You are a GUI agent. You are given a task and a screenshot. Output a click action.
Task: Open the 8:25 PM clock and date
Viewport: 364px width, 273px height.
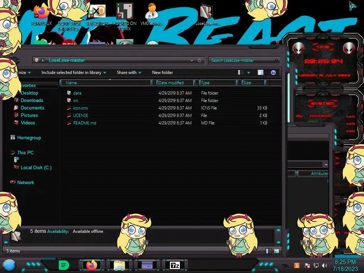345,265
